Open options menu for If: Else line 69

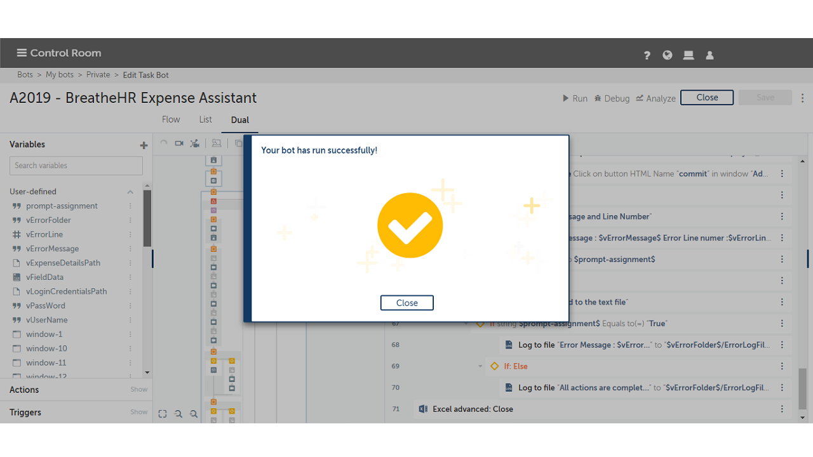pyautogui.click(x=782, y=366)
